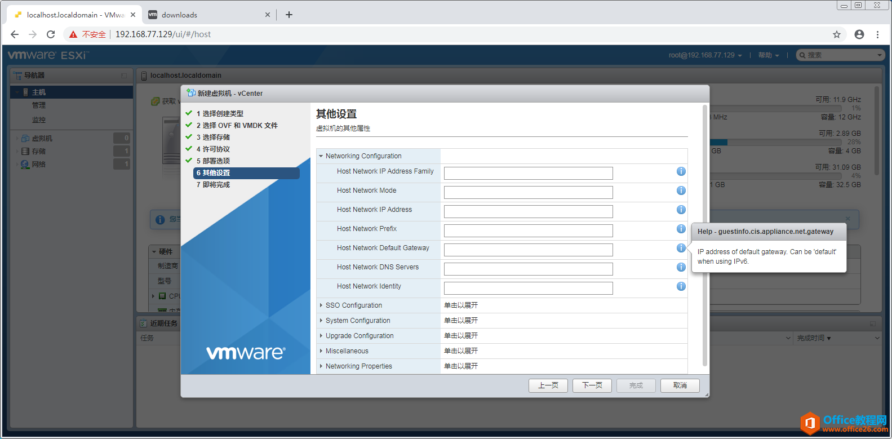The width and height of the screenshot is (892, 439).
Task: Click Host Network DNS Servers input field
Action: 529,269
